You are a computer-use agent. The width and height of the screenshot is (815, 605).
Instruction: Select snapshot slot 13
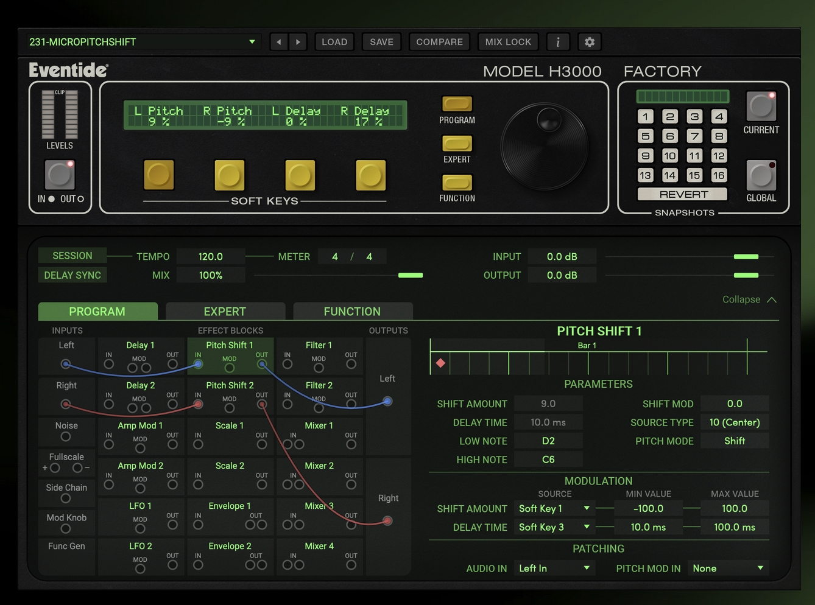click(646, 175)
